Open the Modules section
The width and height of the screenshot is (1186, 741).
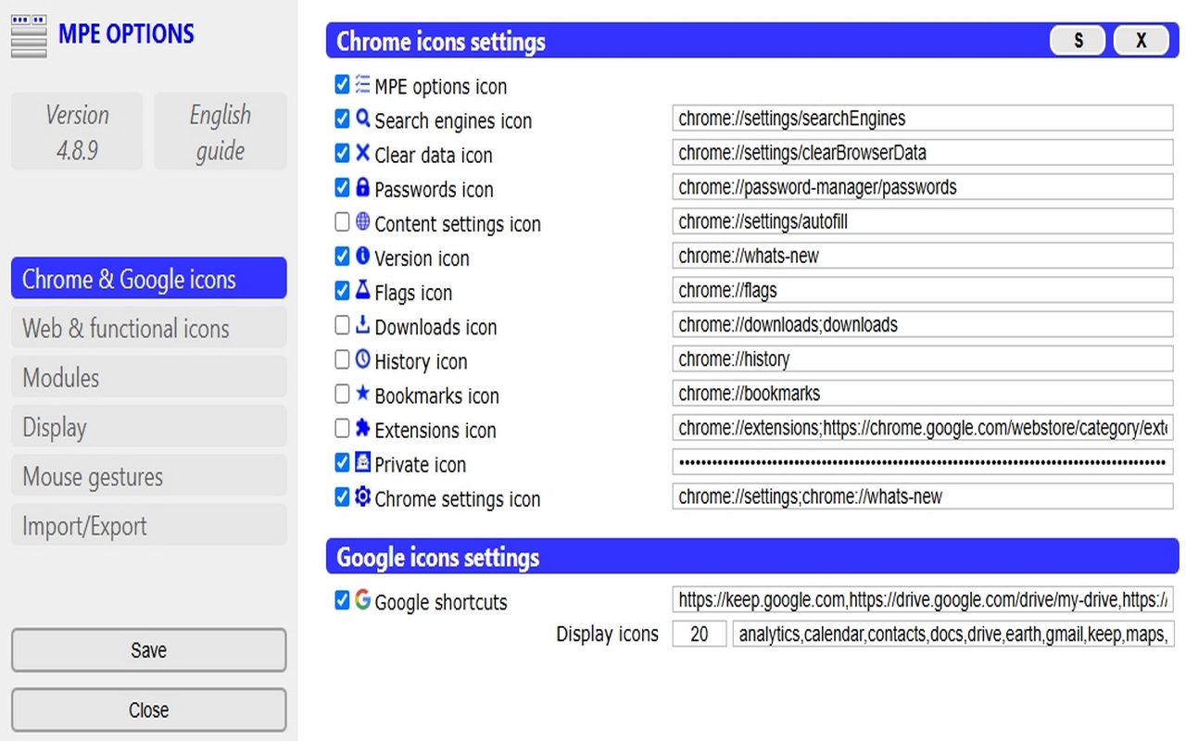(x=148, y=377)
